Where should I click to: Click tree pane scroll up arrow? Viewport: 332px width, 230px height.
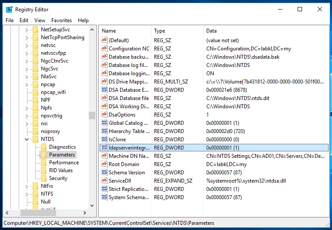92,30
